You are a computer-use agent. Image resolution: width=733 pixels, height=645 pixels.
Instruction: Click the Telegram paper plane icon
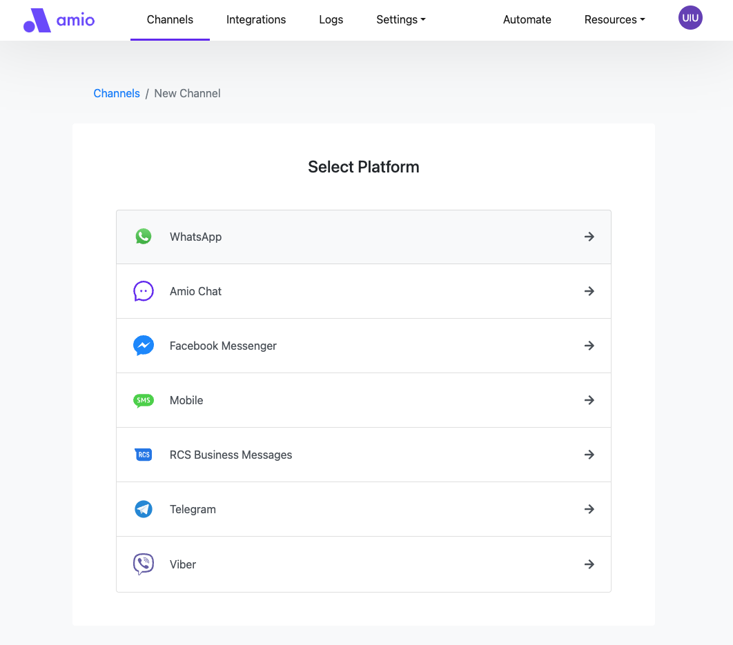coord(144,509)
